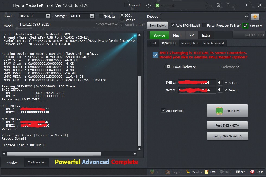Expand Huawei Flashmode mode dropdown

point(238,67)
